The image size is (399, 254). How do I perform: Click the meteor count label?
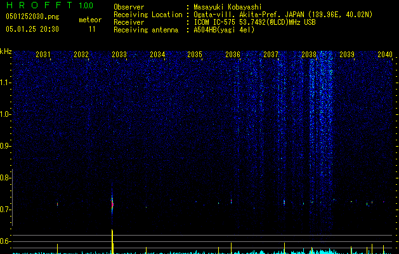click(90, 20)
